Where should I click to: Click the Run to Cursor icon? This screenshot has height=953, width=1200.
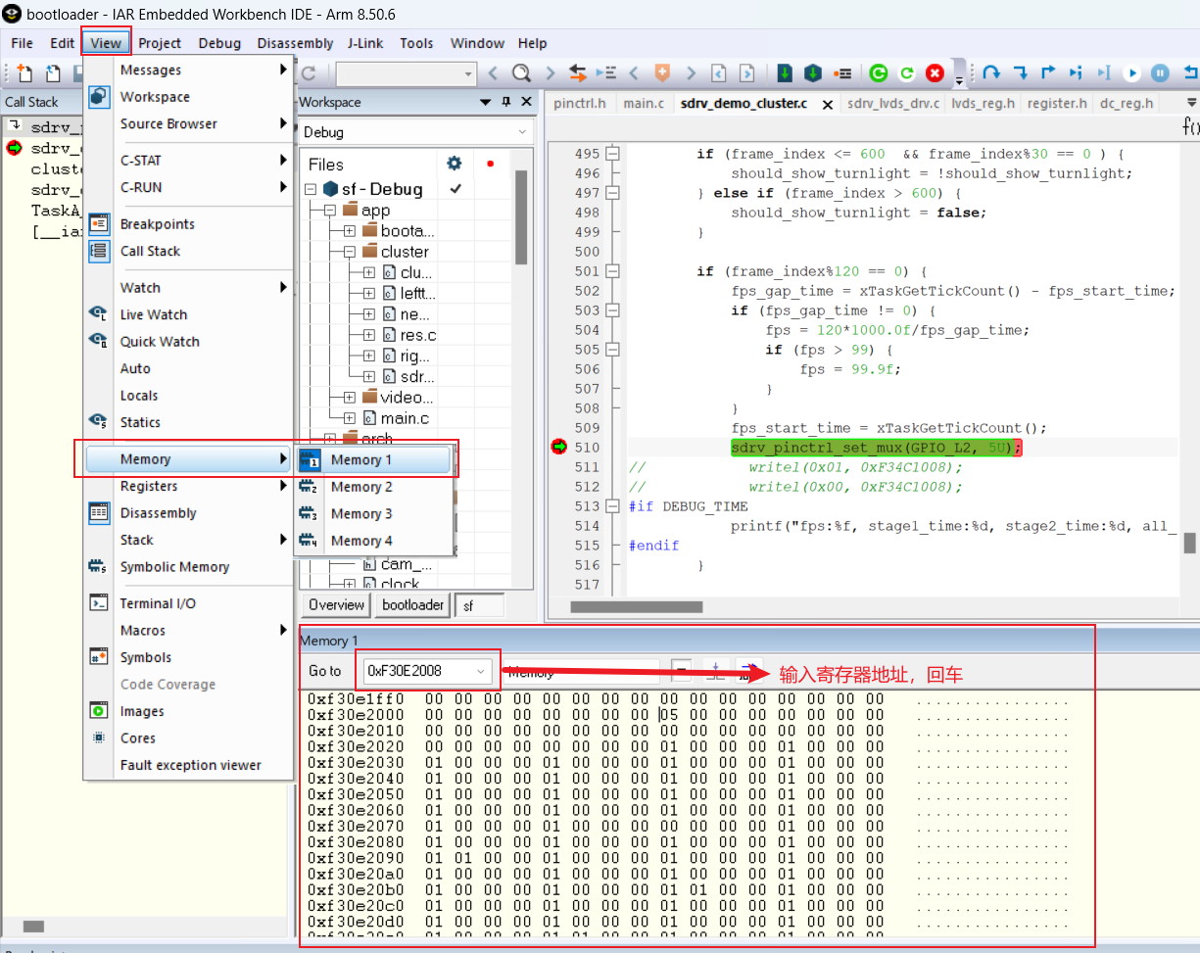(x=1104, y=73)
